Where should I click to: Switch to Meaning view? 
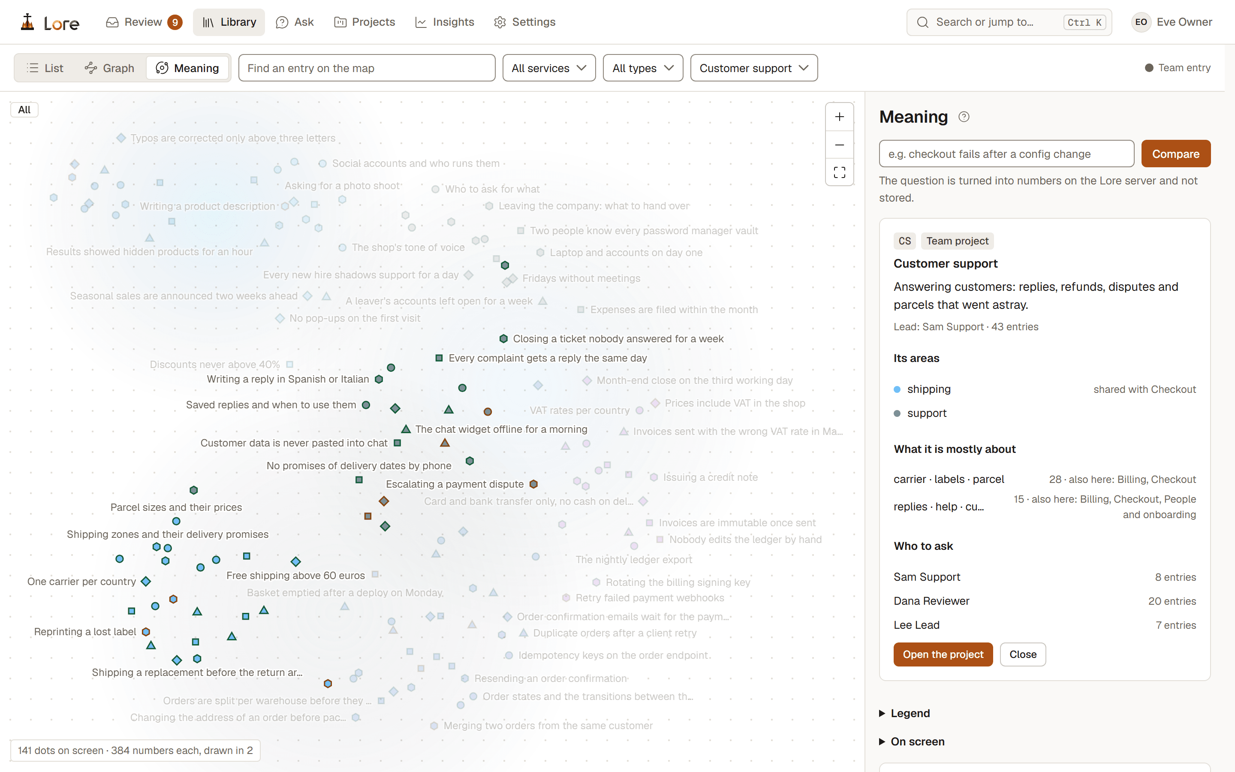[187, 68]
